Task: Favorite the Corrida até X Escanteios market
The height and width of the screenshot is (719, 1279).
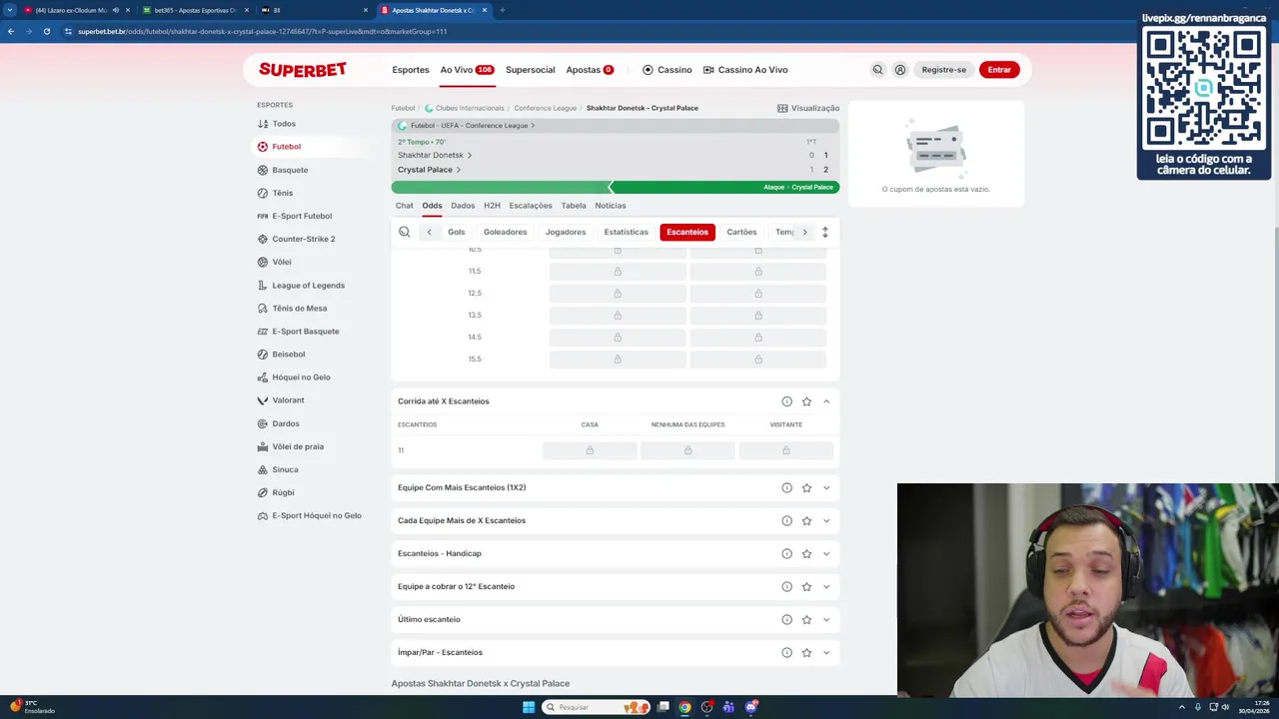Action: click(x=806, y=401)
